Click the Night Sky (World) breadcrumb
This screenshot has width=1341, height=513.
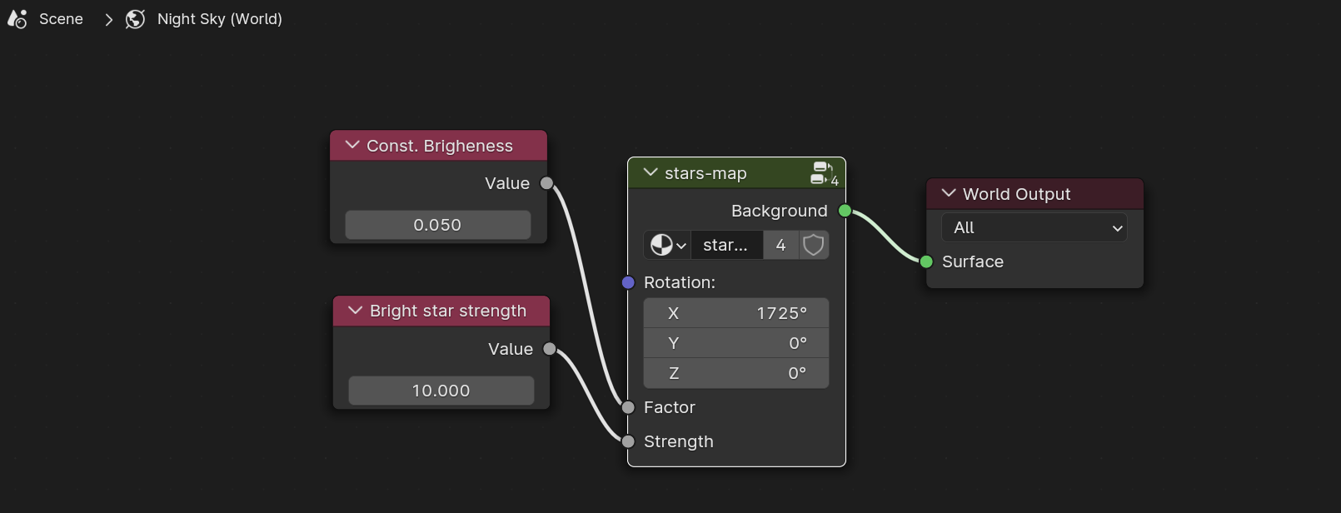coord(220,19)
